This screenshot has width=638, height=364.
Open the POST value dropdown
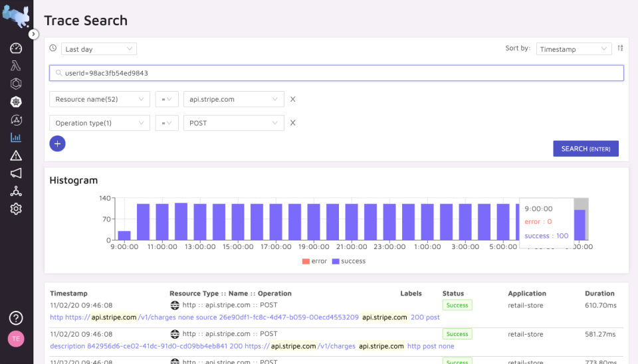[x=233, y=123]
